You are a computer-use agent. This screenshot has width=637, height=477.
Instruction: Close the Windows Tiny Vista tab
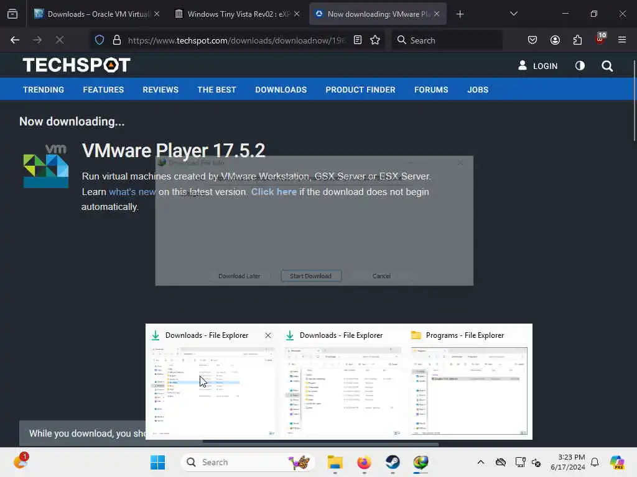[x=297, y=14]
